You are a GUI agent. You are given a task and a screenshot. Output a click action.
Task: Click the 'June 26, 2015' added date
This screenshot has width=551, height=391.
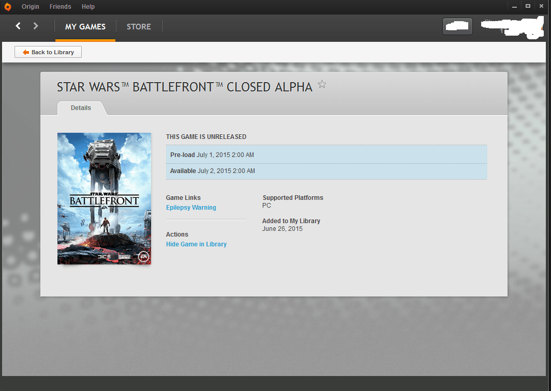pyautogui.click(x=282, y=229)
